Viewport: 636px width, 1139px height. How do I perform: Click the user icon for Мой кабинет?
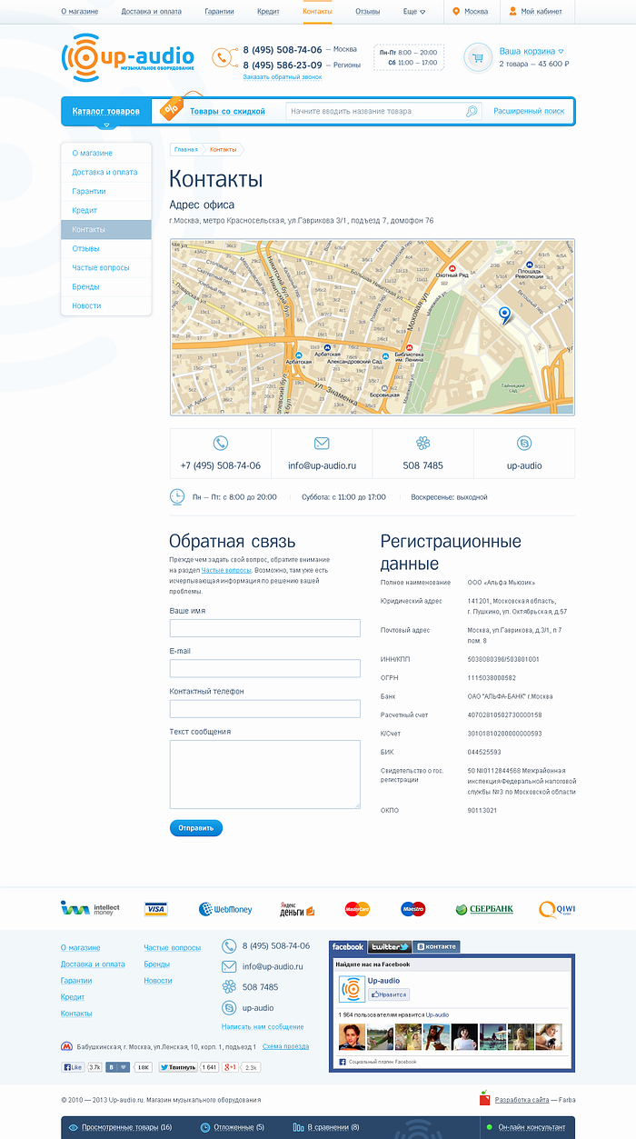click(x=513, y=12)
